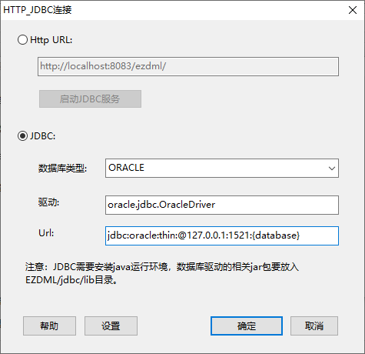Confirm with the 确定 button
This screenshot has height=354, width=365.
click(247, 326)
